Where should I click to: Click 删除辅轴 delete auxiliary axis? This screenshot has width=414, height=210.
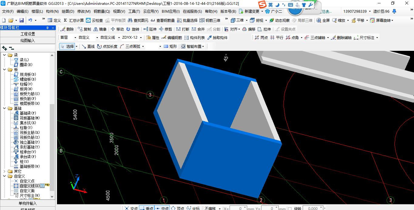coord(341,38)
